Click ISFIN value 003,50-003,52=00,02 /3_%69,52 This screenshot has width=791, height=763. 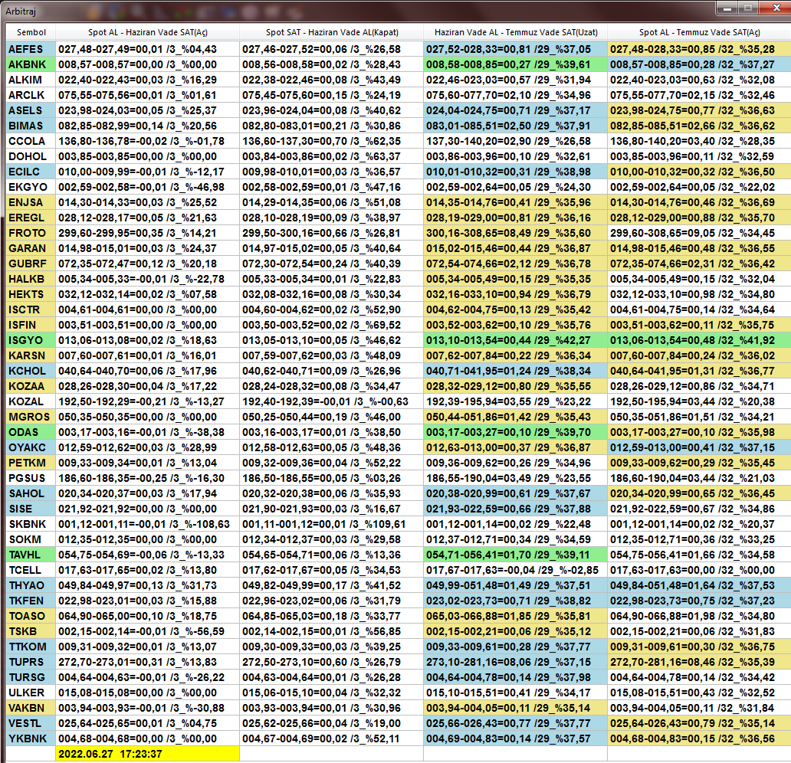331,325
